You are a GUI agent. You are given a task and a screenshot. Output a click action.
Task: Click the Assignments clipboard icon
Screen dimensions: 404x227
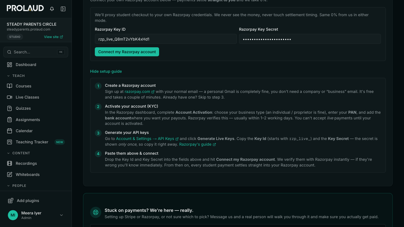click(x=10, y=120)
